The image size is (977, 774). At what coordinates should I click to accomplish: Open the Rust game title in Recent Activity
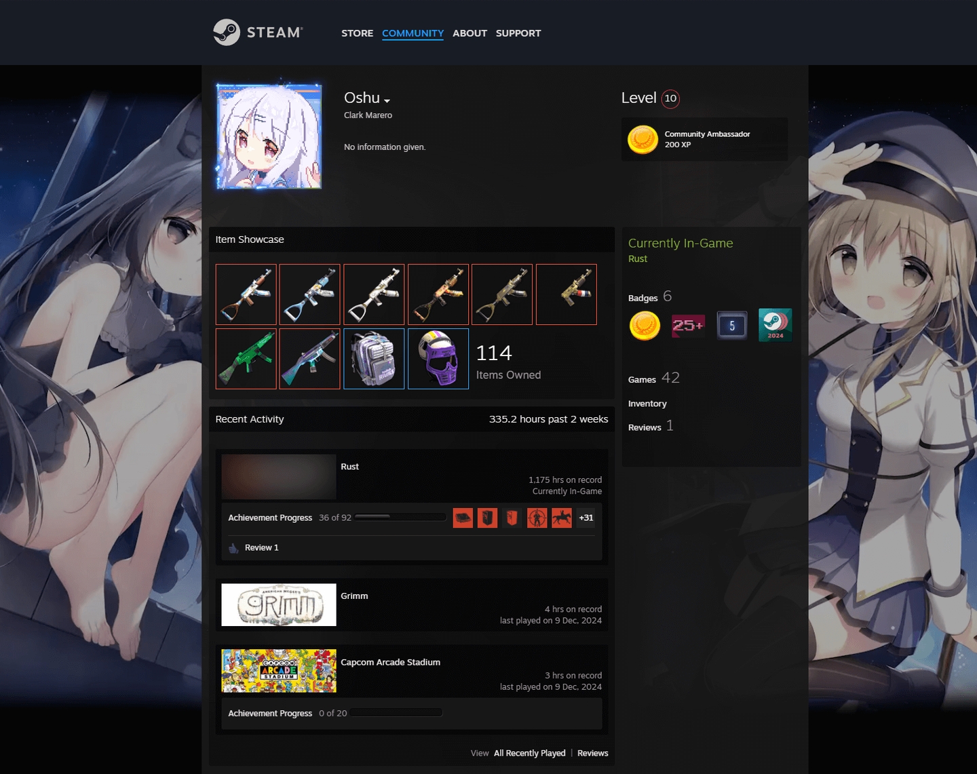[x=349, y=467]
